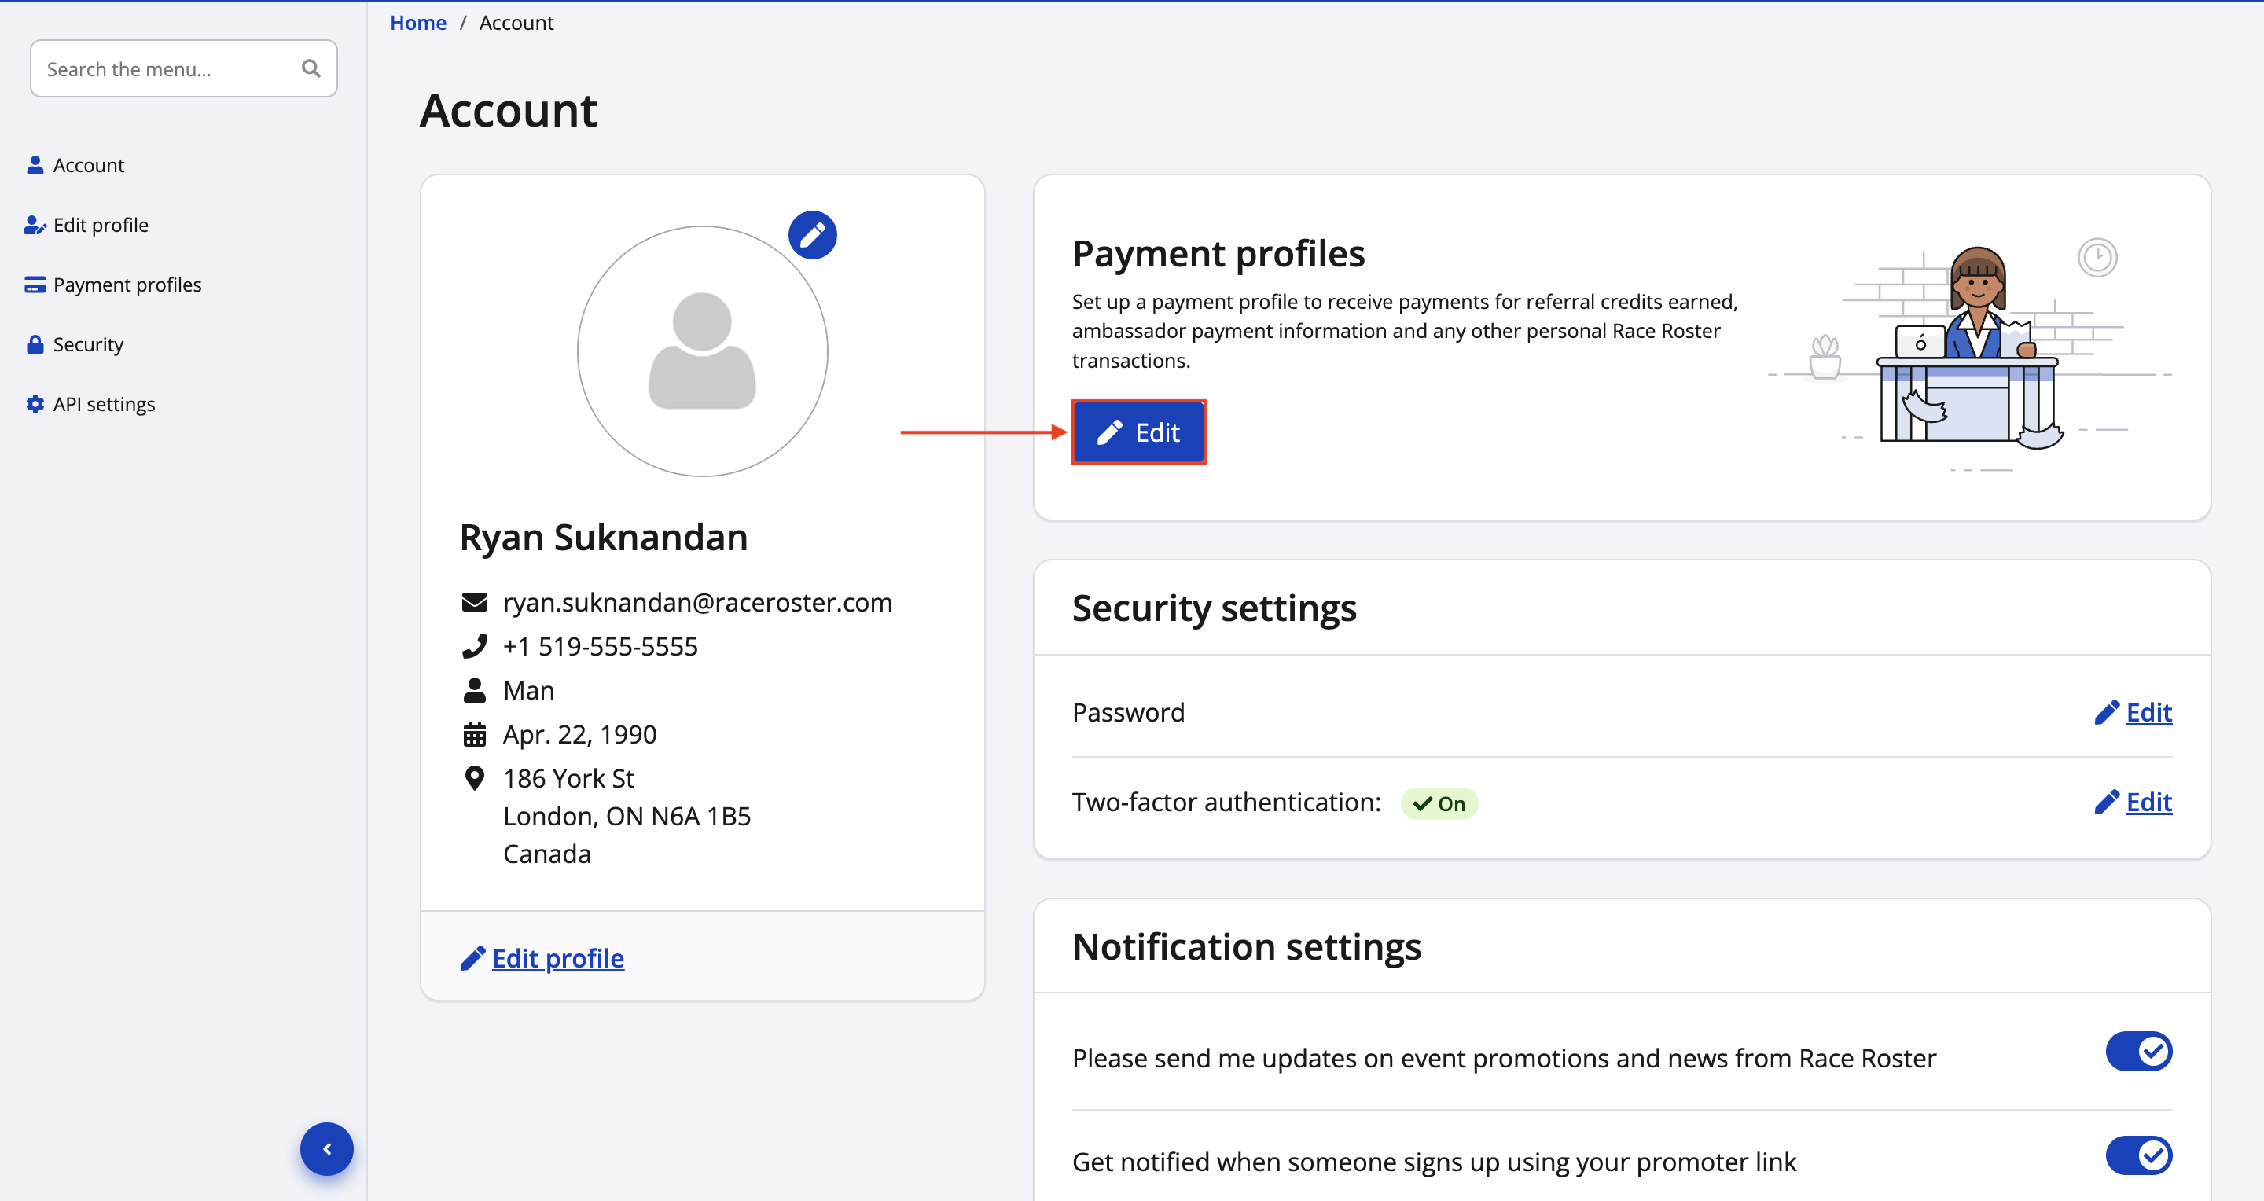Click the gear icon beside API settings
This screenshot has height=1201, width=2264.
(35, 404)
